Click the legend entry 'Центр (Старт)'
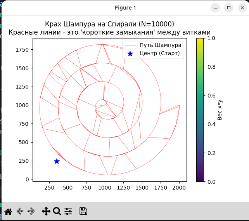The width and height of the screenshot is (249, 221). point(159,53)
